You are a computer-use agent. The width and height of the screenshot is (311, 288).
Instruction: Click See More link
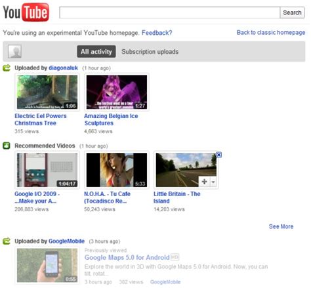point(281,226)
